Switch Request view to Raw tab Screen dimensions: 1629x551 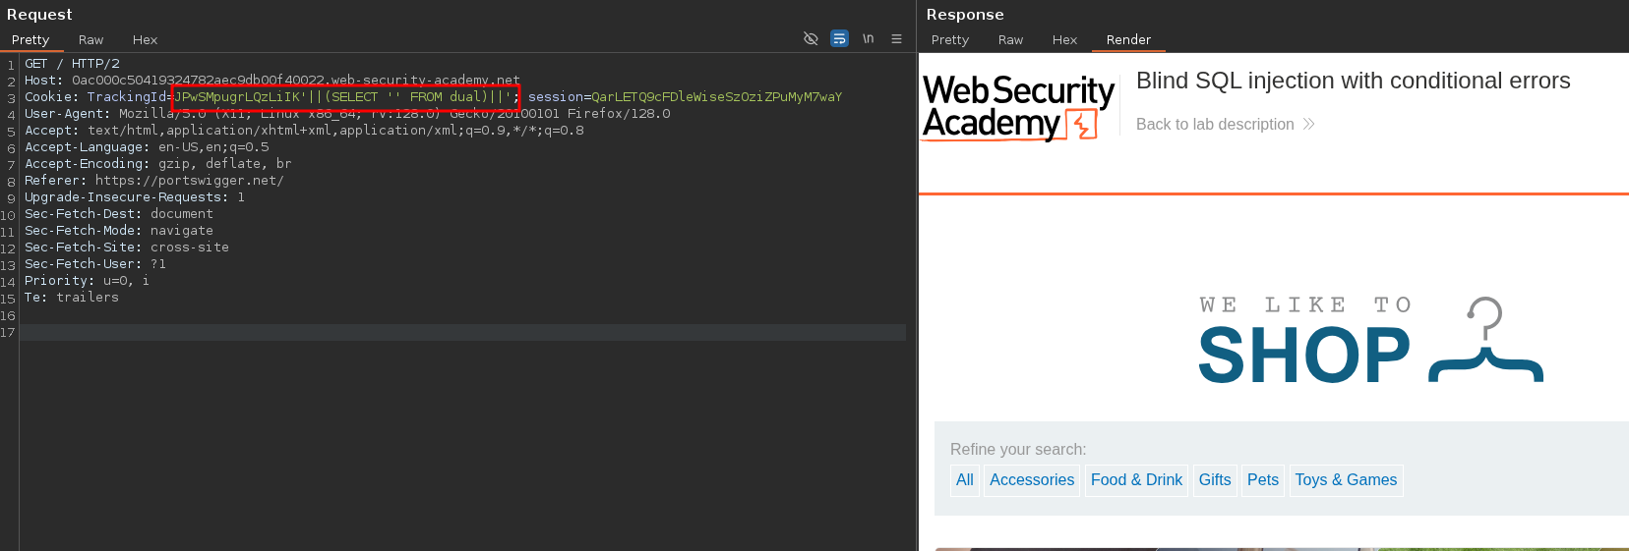coord(90,40)
